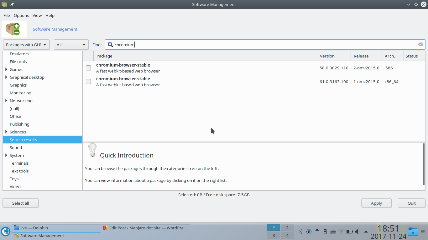Viewport: 428px width, 240px height.
Task: Click the window app icon in the title bar
Action: (x=4, y=4)
